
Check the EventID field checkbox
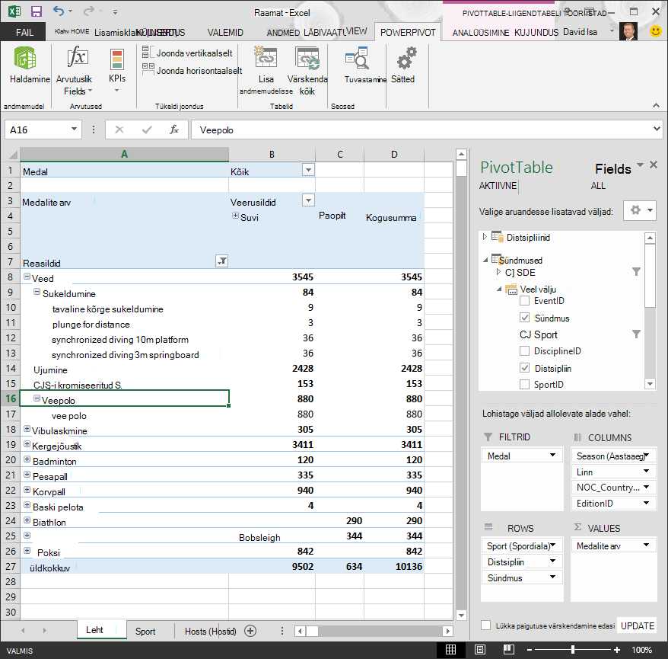(525, 301)
